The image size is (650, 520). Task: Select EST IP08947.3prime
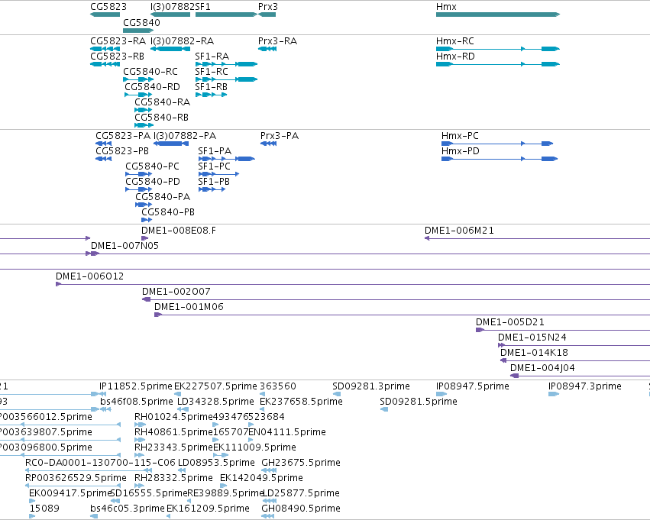tap(554, 395)
